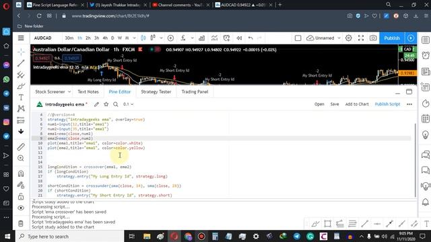Click Add to Chart

click(x=357, y=104)
